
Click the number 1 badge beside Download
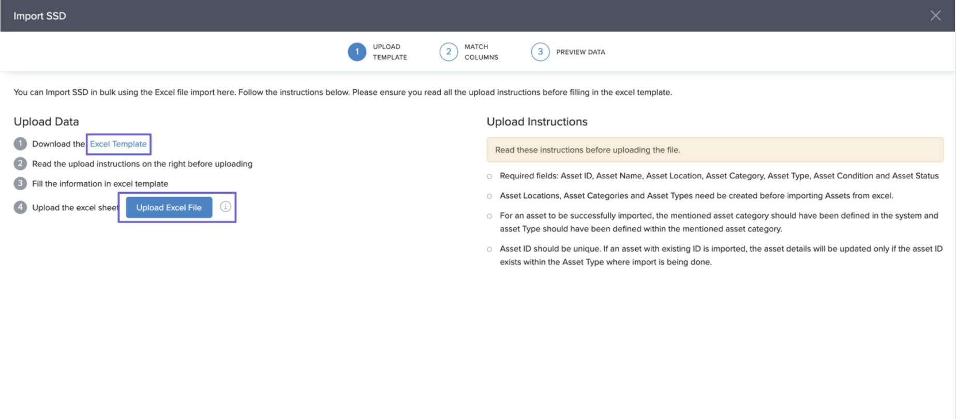tap(20, 144)
